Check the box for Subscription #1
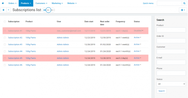Screen dimensions: 188x98 [5, 31]
